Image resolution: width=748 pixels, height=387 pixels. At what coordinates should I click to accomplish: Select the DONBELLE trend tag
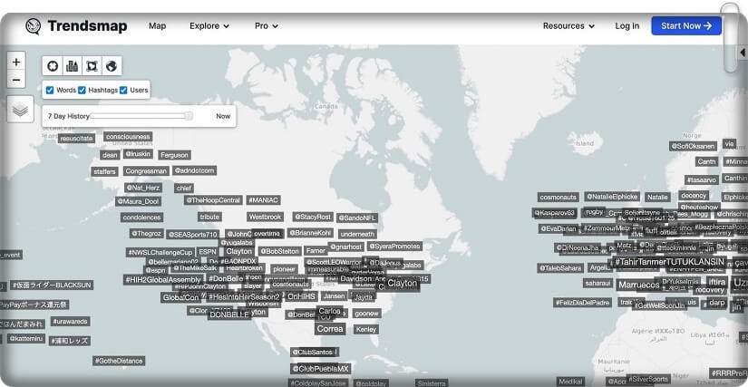(229, 315)
